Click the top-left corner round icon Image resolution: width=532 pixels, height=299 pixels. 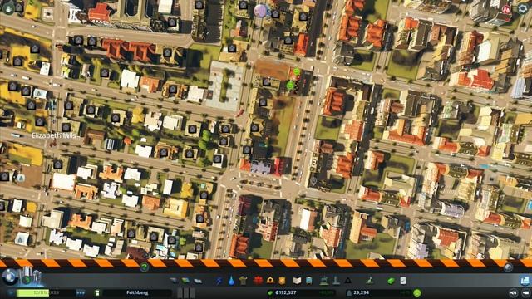pyautogui.click(x=8, y=8)
